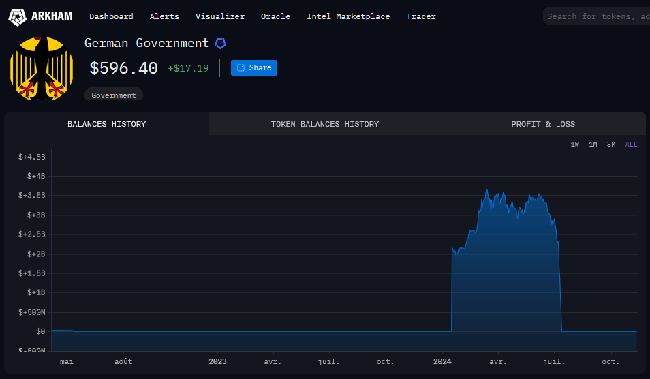
Task: Set chart range to 1M
Action: click(593, 145)
